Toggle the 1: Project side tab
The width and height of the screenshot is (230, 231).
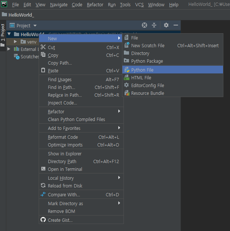[3, 35]
